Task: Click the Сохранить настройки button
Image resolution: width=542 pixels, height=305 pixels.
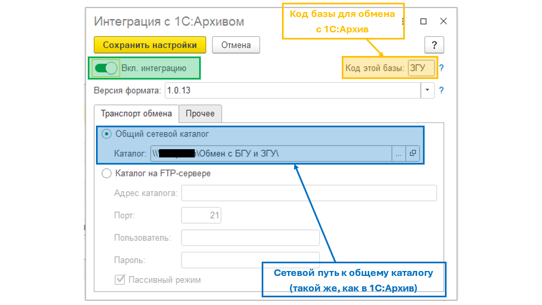Action: pyautogui.click(x=150, y=45)
